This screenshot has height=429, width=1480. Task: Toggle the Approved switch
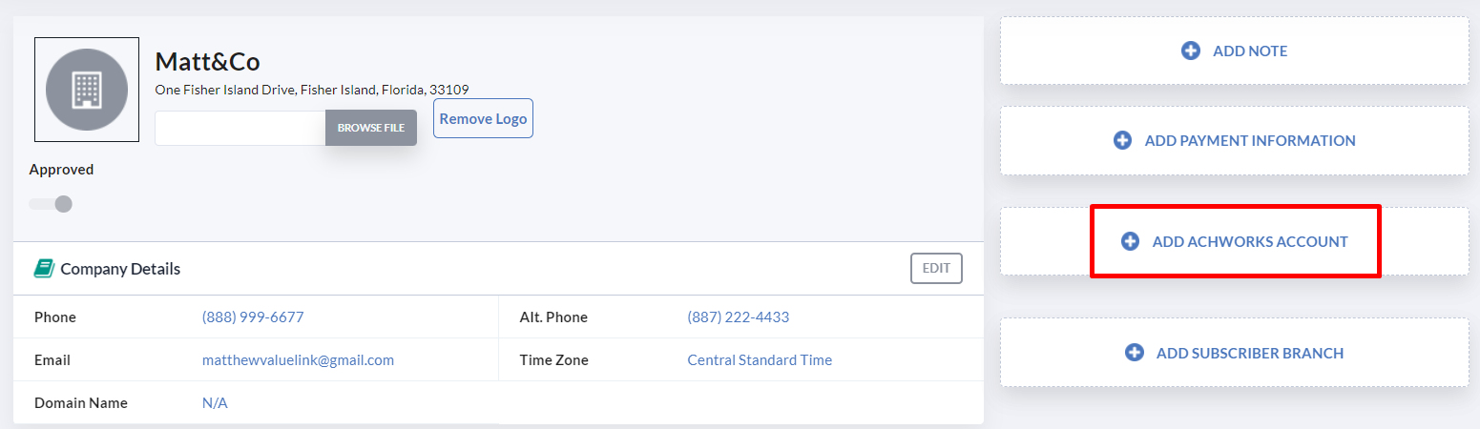tap(51, 203)
